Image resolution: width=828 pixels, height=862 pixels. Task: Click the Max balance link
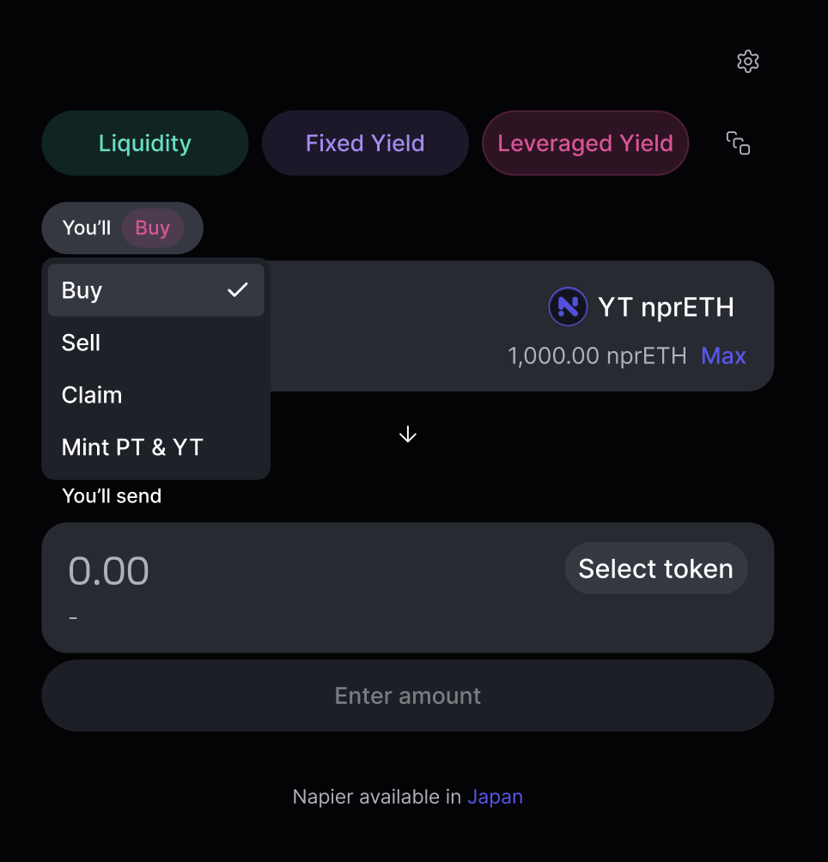tap(723, 356)
